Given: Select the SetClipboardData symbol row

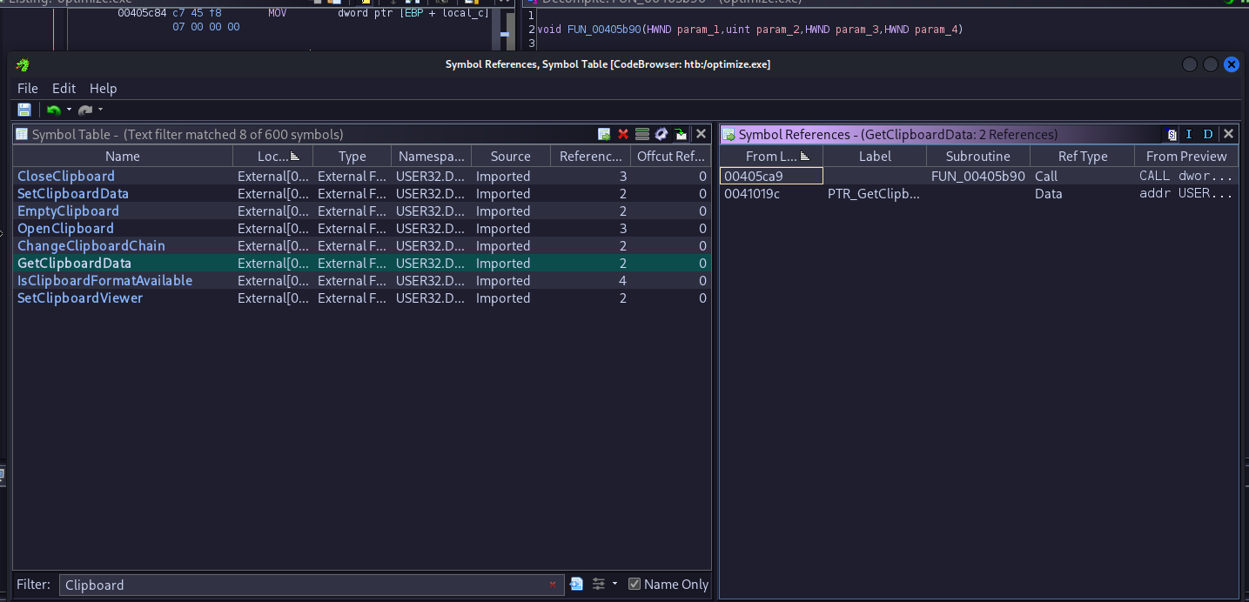Looking at the screenshot, I should pyautogui.click(x=362, y=193).
